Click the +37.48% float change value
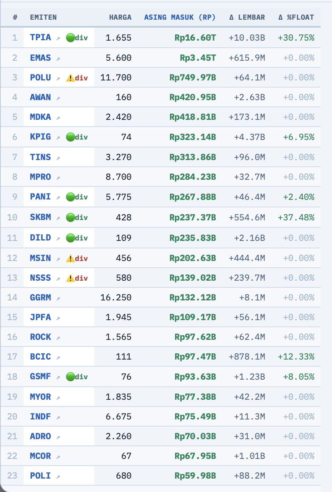Image resolution: width=332 pixels, height=492 pixels. (x=296, y=217)
